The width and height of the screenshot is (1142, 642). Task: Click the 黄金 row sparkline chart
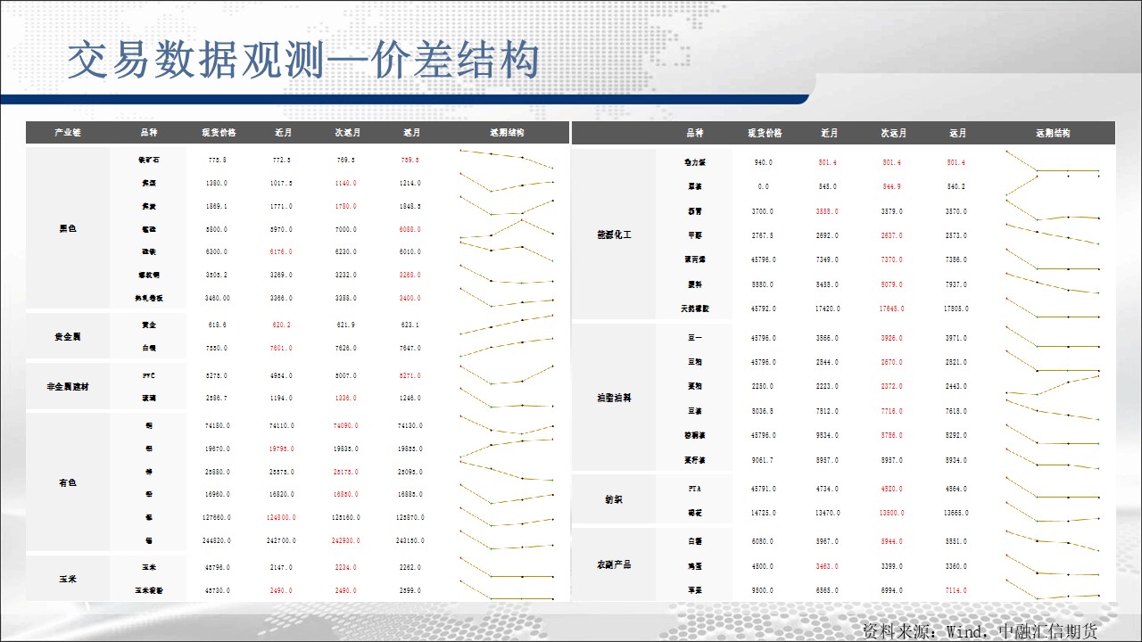[x=507, y=325]
